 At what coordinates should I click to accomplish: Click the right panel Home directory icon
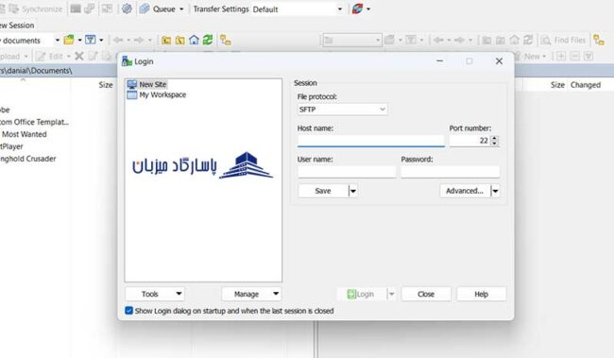pos(514,40)
